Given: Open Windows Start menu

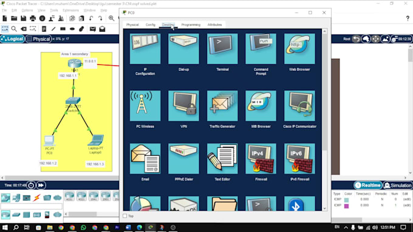Looking at the screenshot, I should 5,228.
